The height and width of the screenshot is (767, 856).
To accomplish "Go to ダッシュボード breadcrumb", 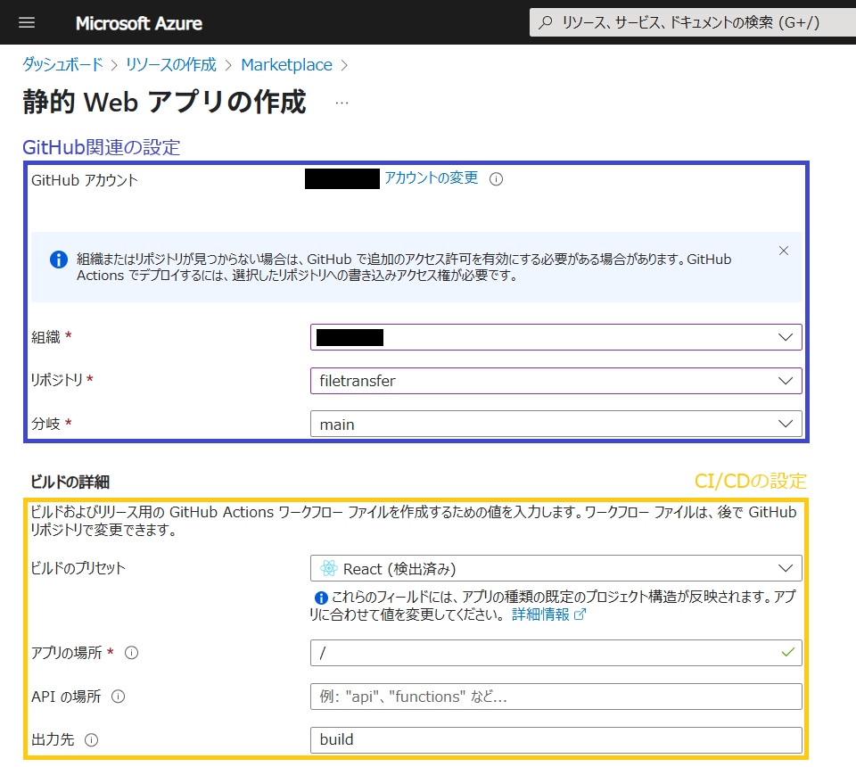I will pos(62,64).
